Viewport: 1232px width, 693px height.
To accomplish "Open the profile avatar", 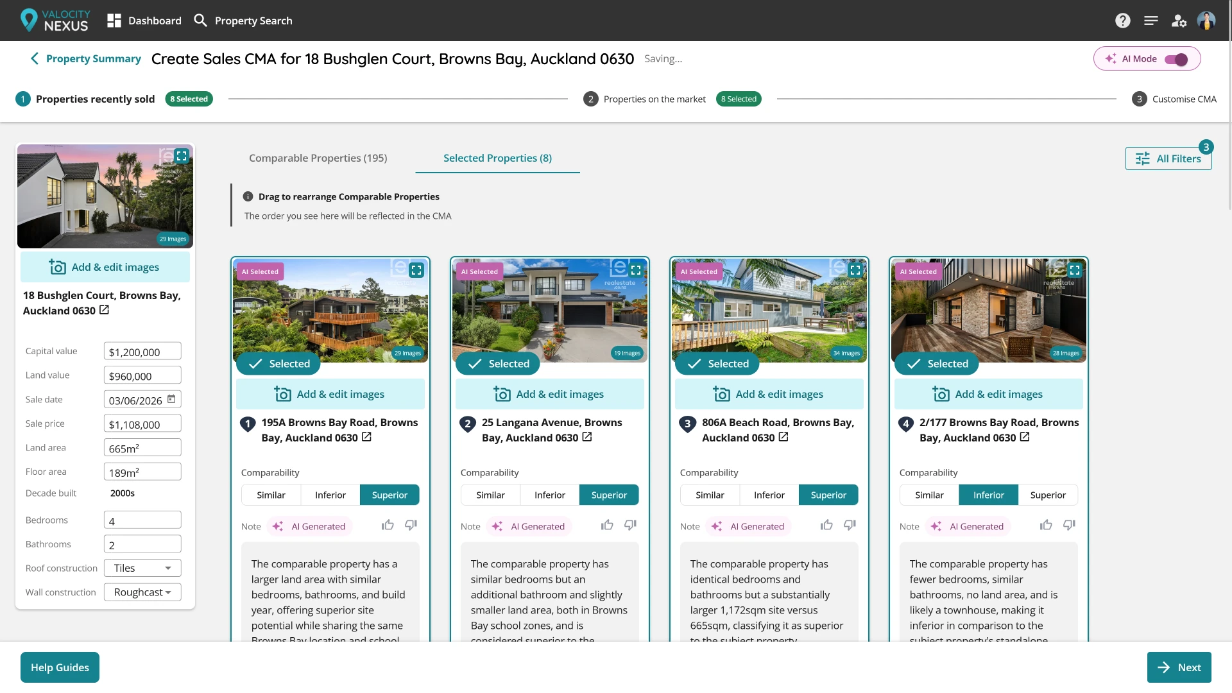I will coord(1206,21).
